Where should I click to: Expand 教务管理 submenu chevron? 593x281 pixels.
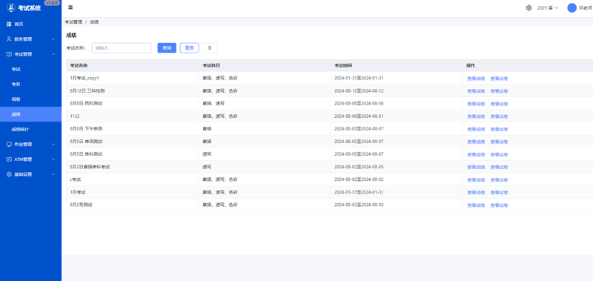tap(53, 39)
